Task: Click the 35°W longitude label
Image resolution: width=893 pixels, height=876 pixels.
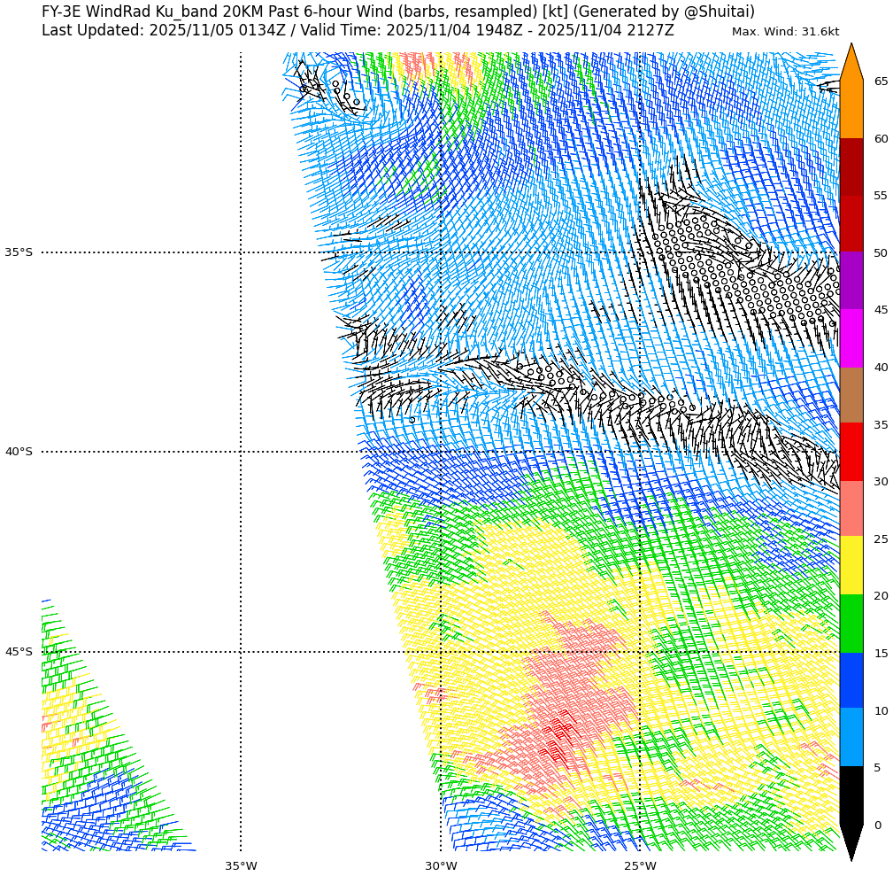Action: coord(241,865)
